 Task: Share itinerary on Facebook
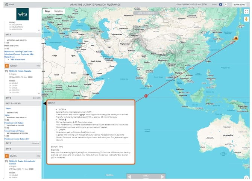tap(220, 5)
